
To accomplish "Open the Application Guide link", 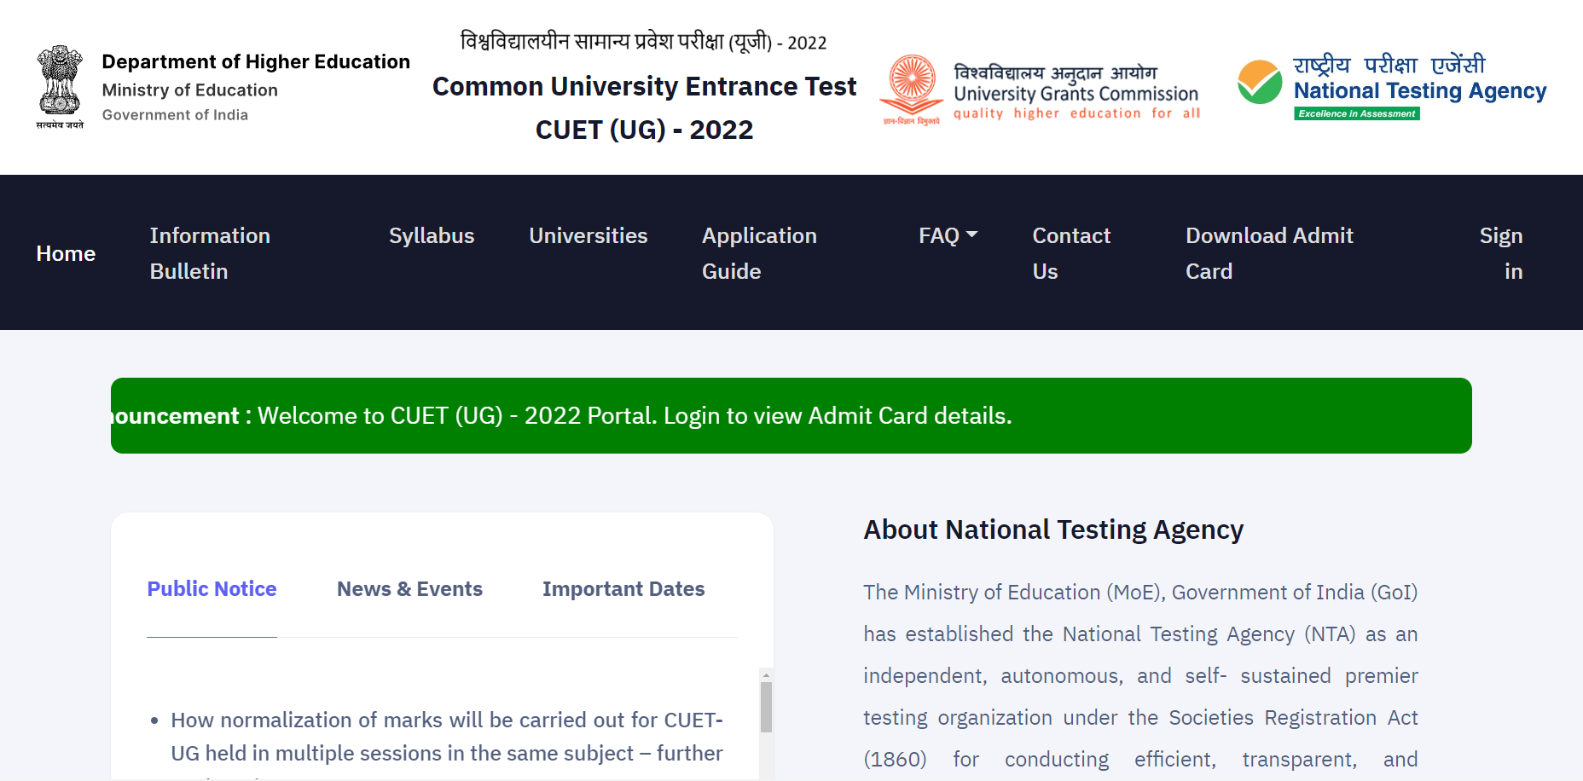I will [759, 253].
